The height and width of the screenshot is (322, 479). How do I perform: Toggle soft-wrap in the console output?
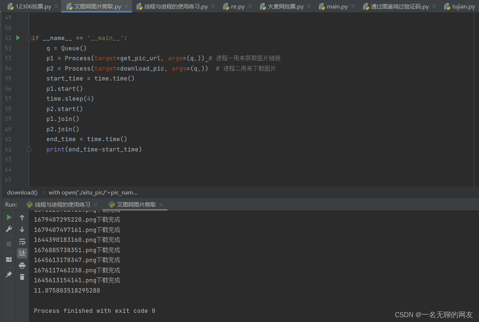coord(22,241)
